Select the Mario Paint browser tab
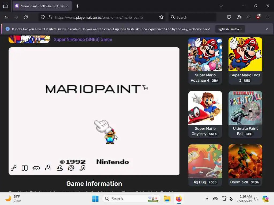Screen dimensions: 274x205 pyautogui.click(x=42, y=6)
